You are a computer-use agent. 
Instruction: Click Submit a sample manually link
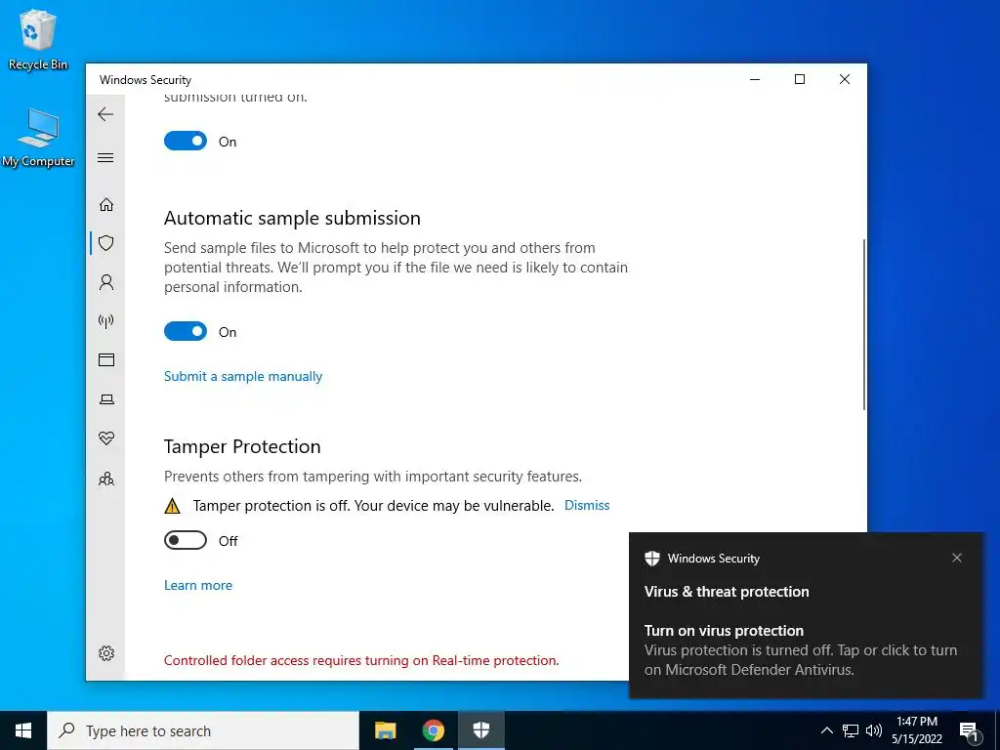tap(243, 376)
